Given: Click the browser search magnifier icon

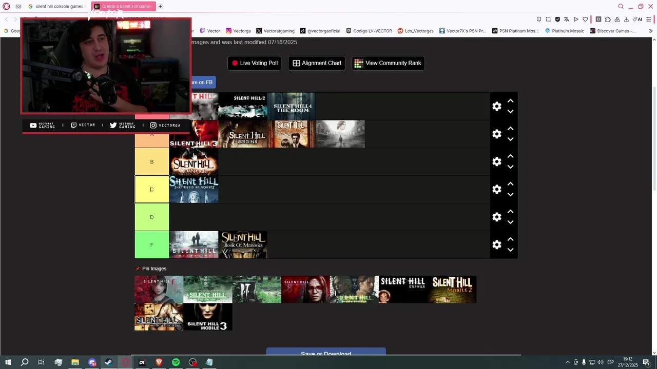Looking at the screenshot, I should tap(621, 7).
